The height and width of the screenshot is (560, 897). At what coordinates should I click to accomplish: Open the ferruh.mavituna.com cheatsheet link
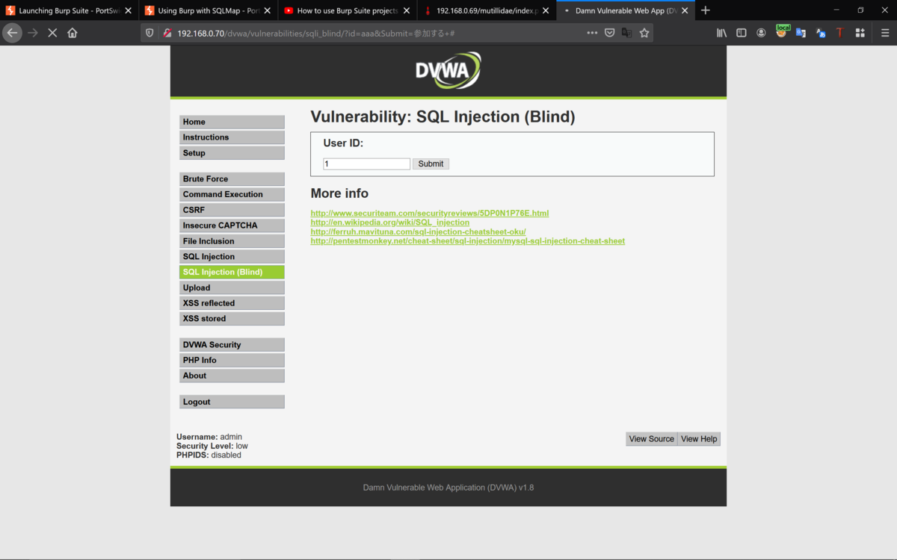[x=418, y=231]
